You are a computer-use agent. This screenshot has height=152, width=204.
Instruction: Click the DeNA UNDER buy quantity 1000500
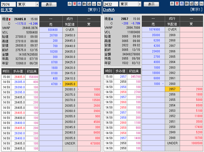197,143
